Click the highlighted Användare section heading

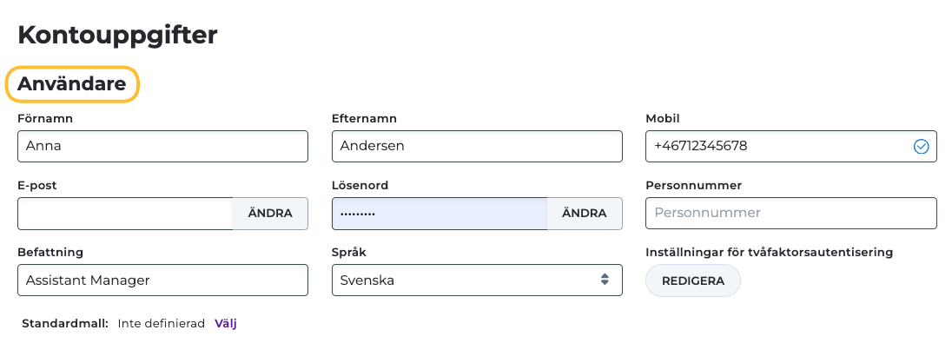click(72, 84)
